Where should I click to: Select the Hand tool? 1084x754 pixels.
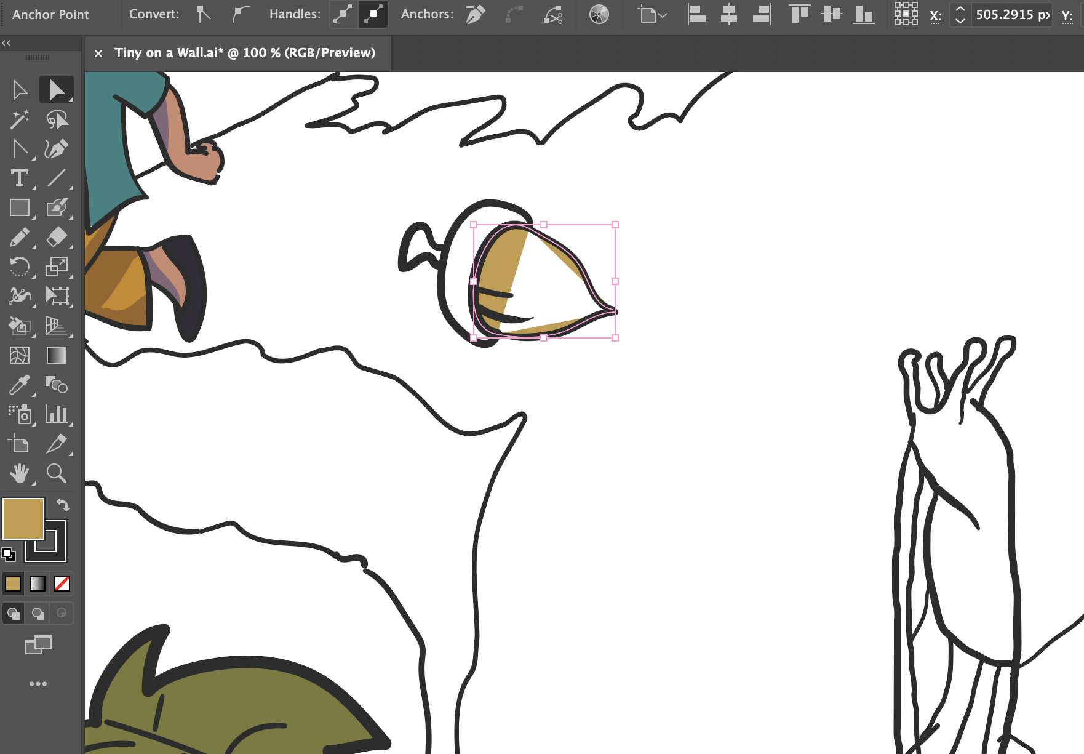(x=20, y=473)
